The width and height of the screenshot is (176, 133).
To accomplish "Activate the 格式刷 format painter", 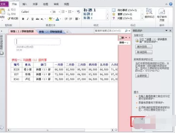I will point(13,18).
